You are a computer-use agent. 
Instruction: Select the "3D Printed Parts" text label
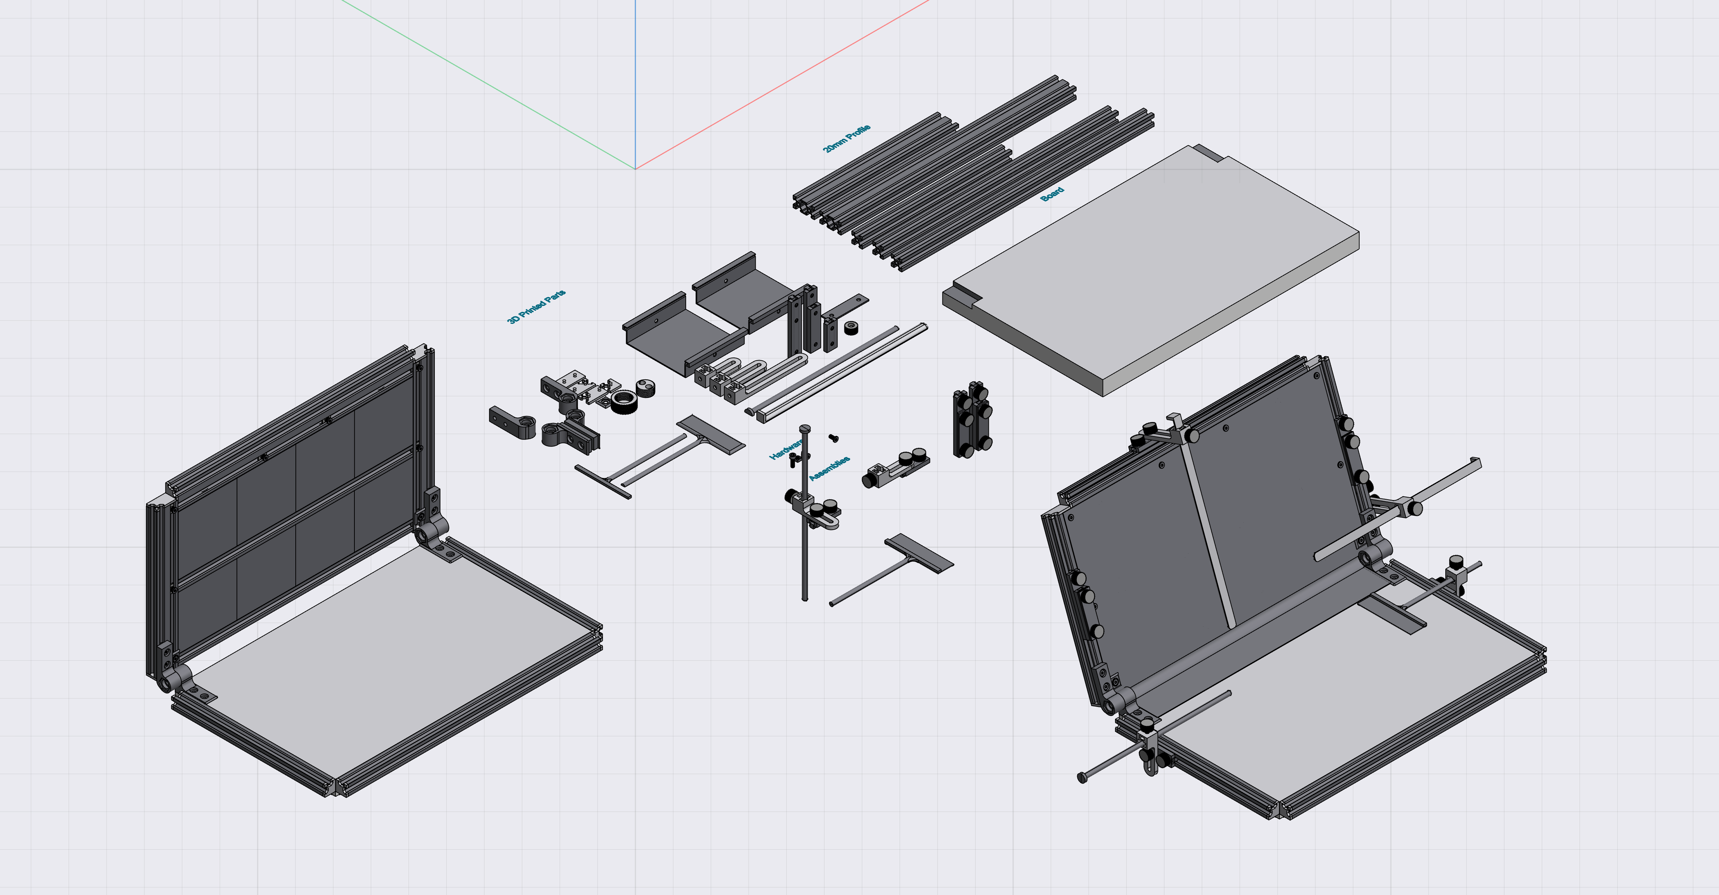coord(537,306)
